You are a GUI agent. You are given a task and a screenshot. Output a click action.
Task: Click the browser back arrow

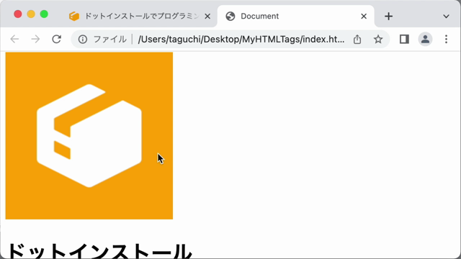click(14, 39)
